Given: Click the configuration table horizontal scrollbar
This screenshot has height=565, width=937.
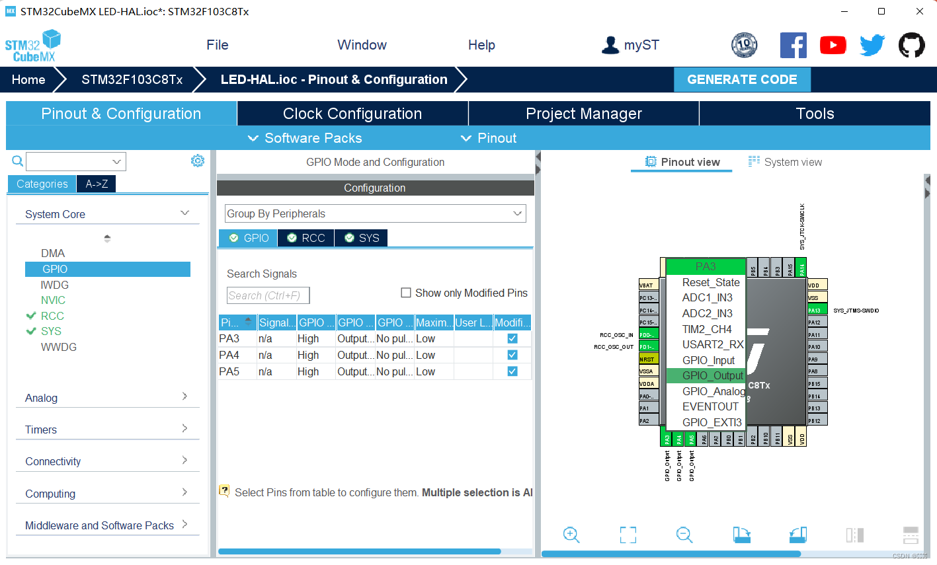Looking at the screenshot, I should 360,551.
